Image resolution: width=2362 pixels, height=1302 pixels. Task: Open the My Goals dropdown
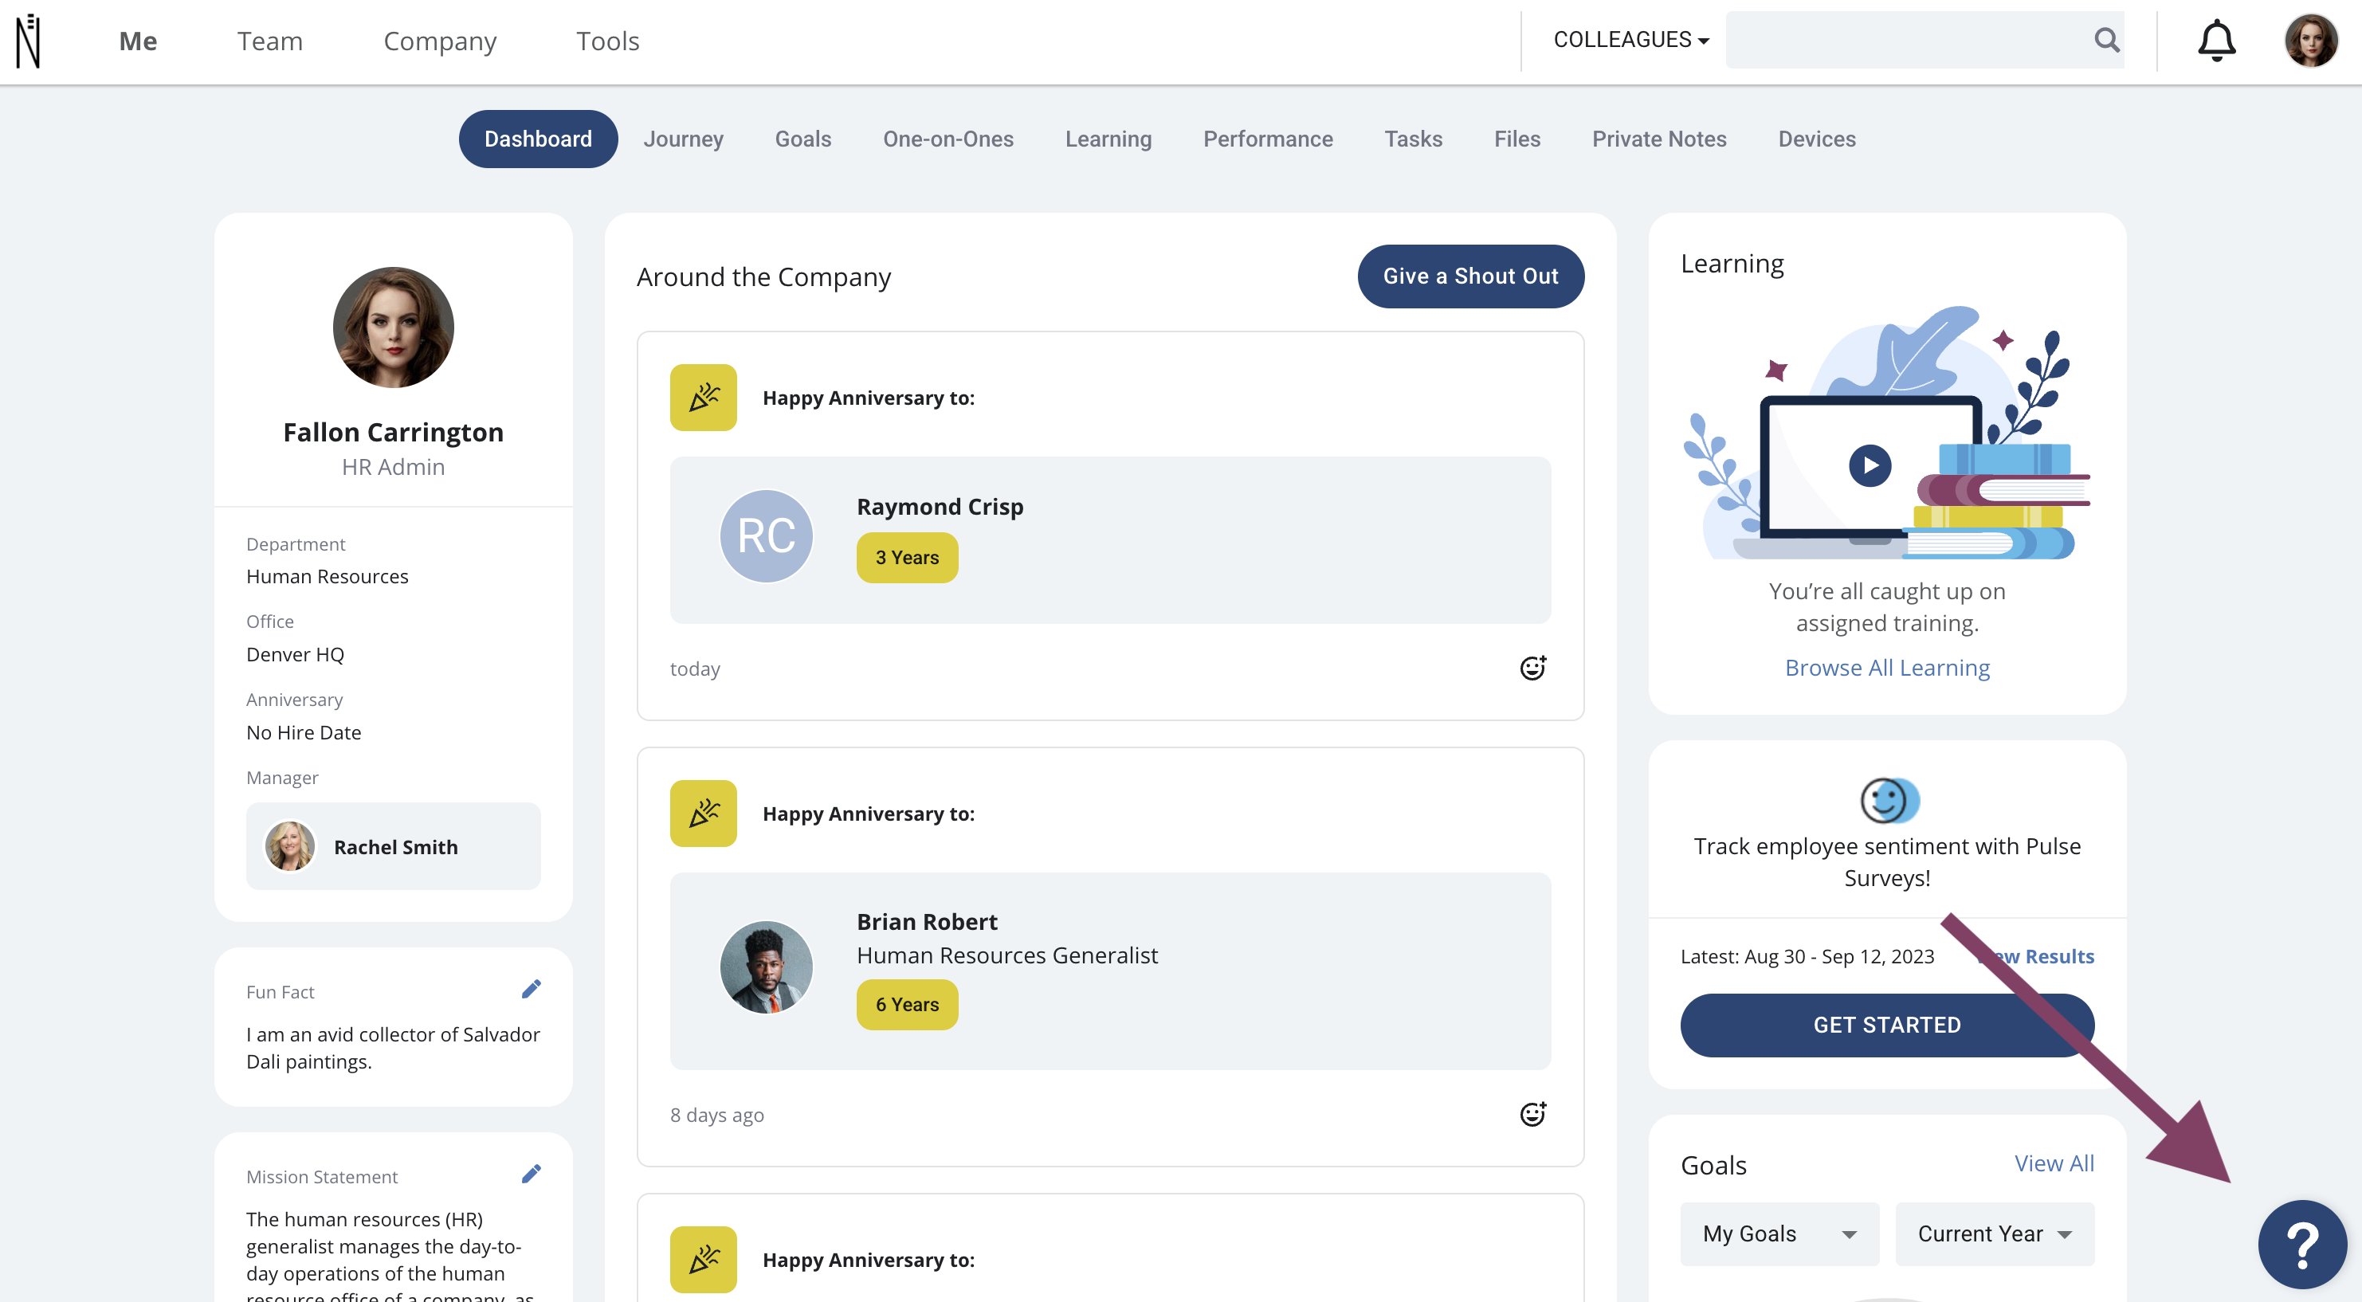click(x=1779, y=1234)
